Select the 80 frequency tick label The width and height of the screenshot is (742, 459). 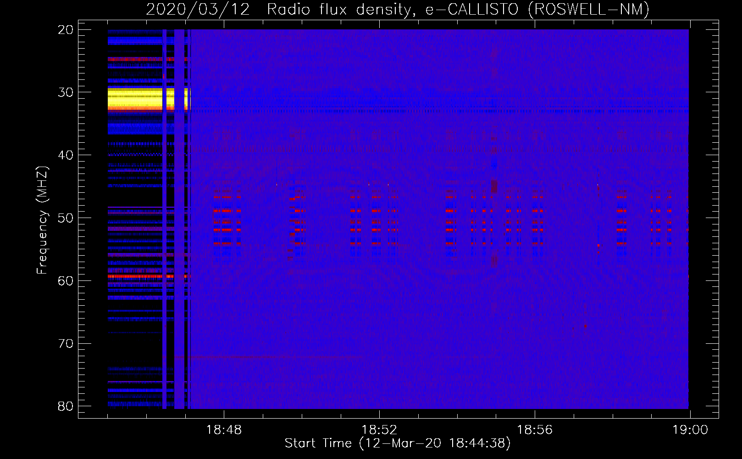[66, 406]
